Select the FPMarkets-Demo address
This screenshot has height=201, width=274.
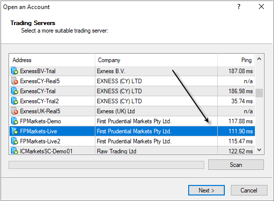[x=40, y=121]
